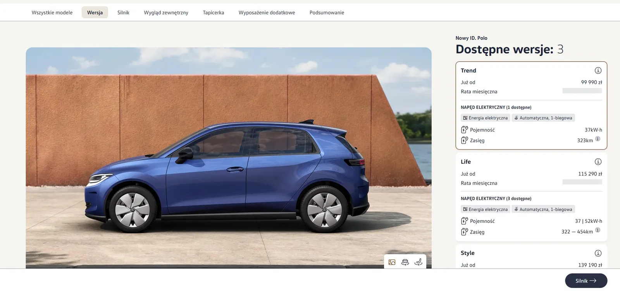Switch to interior seat view icon
Image resolution: width=620 pixels, height=291 pixels.
click(x=418, y=262)
